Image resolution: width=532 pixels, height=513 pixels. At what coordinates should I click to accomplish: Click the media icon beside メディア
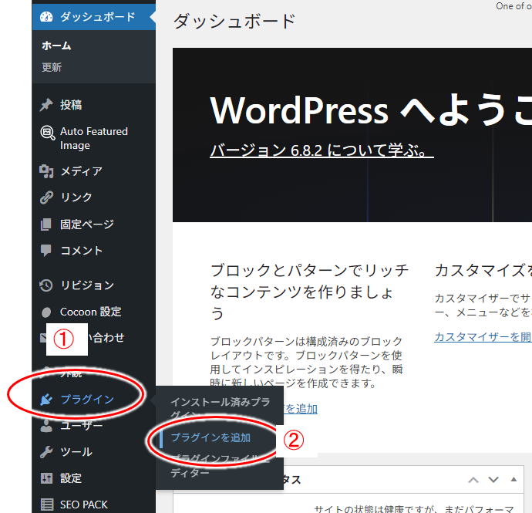[x=46, y=171]
